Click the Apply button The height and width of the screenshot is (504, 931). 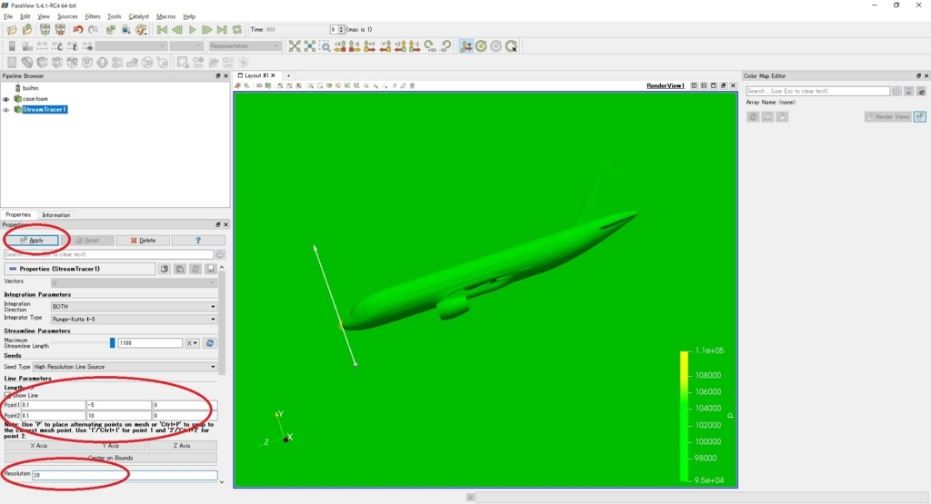(x=32, y=240)
